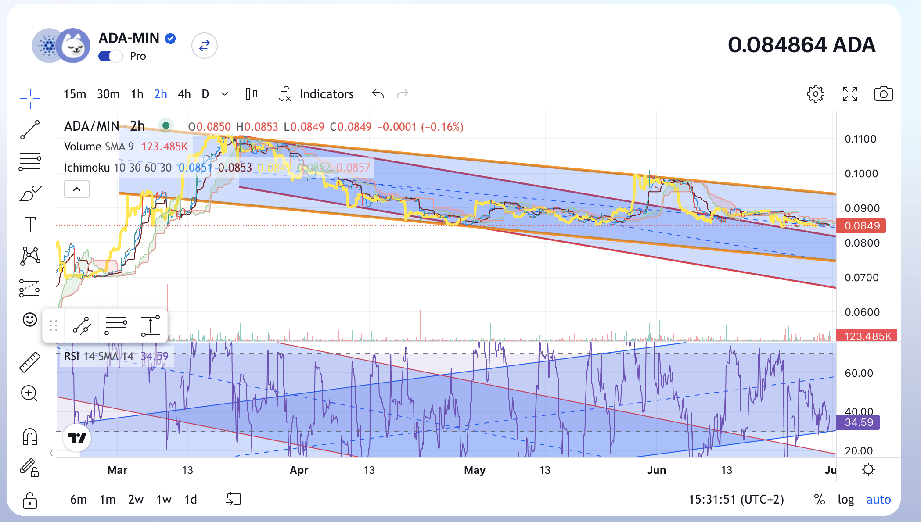Take a chart snapshot with camera

pyautogui.click(x=883, y=94)
